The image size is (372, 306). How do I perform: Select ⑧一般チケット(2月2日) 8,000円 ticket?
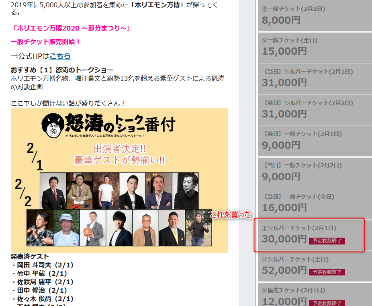coord(315,16)
